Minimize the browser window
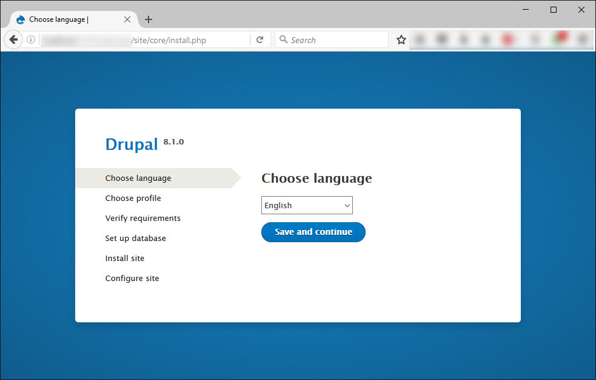The width and height of the screenshot is (596, 380). tap(526, 10)
